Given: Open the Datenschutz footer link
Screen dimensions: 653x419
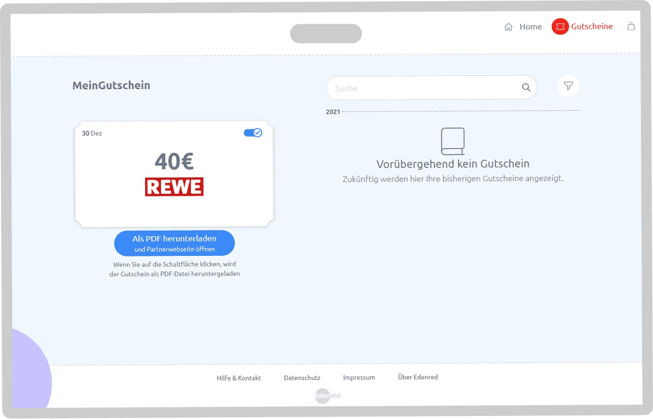Looking at the screenshot, I should click(x=302, y=377).
